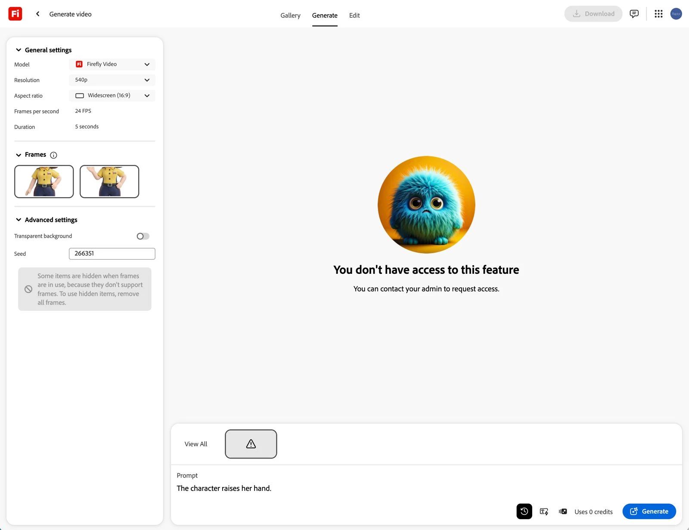Switch to the Gallery tab

pos(290,15)
